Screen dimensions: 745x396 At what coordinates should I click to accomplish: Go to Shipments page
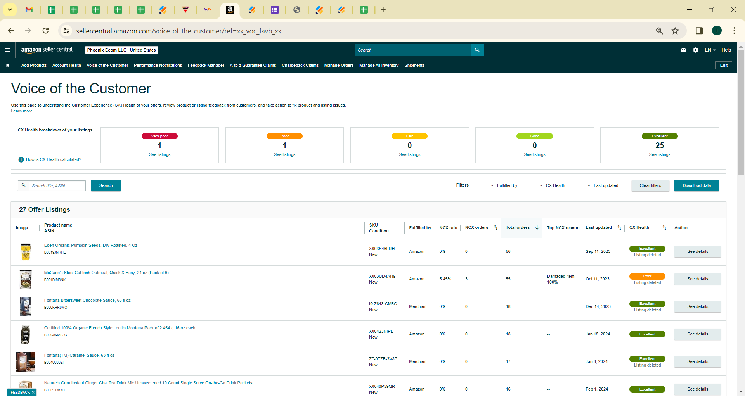[x=414, y=66]
